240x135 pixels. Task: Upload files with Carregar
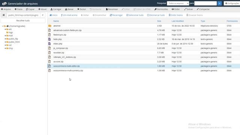56,9
